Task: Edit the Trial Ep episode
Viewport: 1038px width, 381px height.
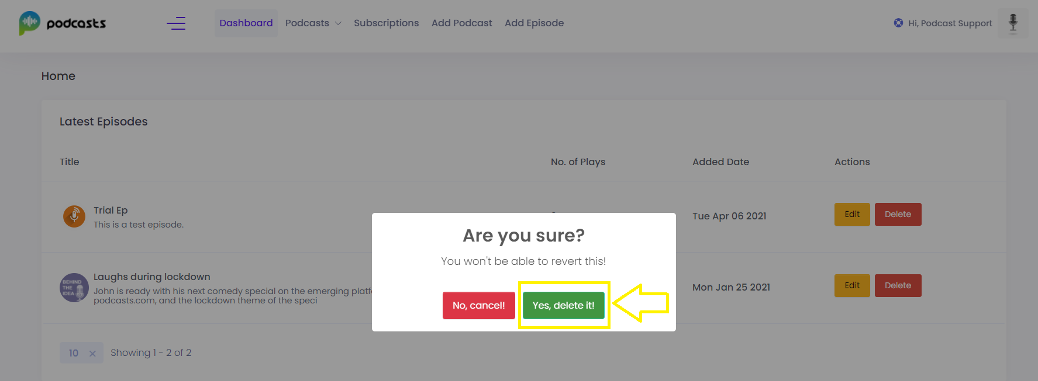Action: point(852,214)
